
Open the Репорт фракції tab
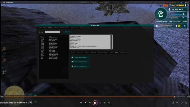65,28
